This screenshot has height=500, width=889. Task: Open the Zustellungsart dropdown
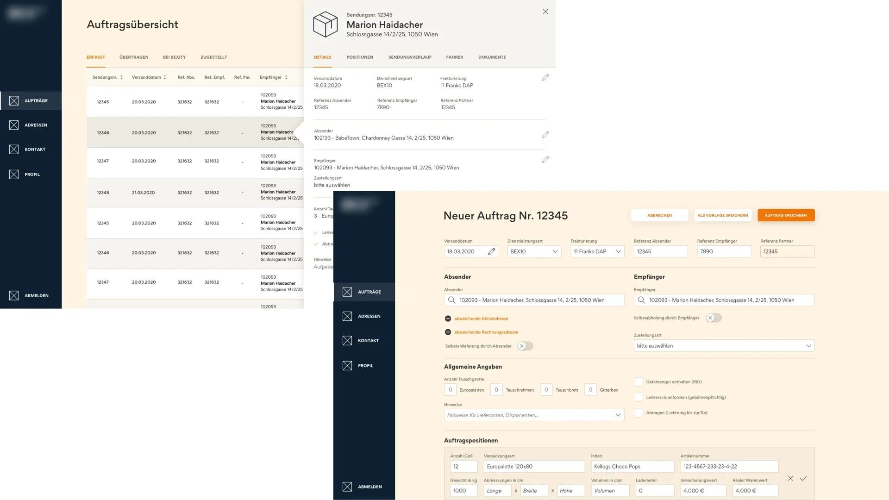[x=808, y=345]
